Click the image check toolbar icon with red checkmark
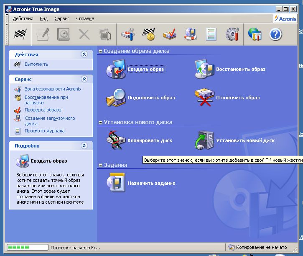303x256 pixels. pyautogui.click(x=170, y=34)
